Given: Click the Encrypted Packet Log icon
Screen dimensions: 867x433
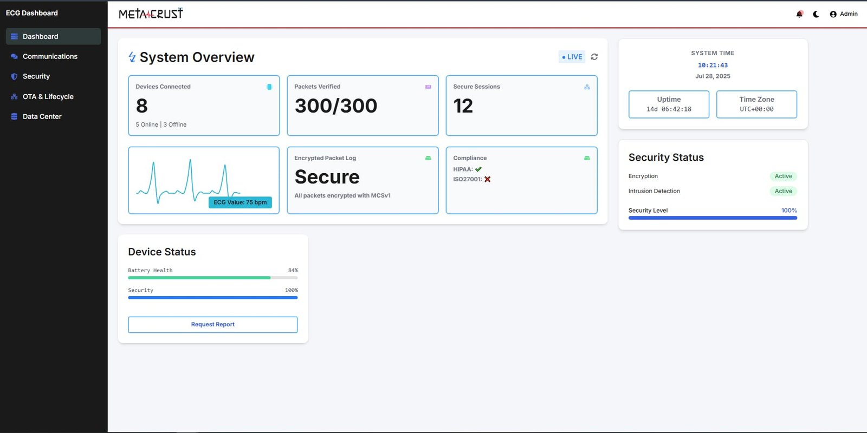Looking at the screenshot, I should point(428,158).
